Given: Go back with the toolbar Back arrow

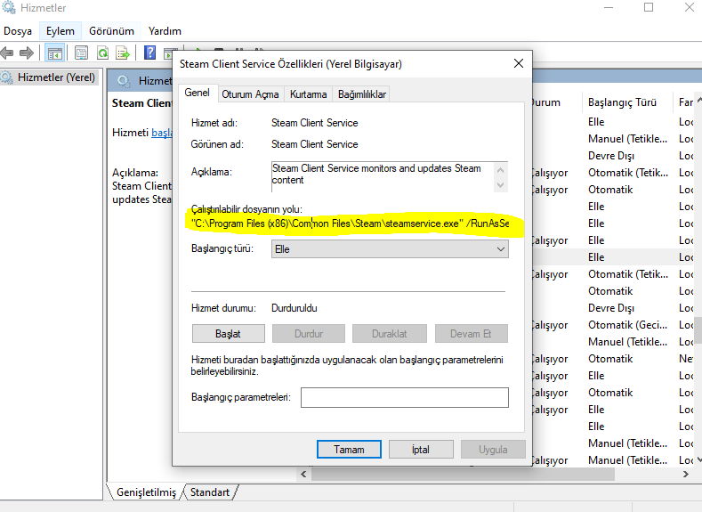Looking at the screenshot, I should pos(7,53).
